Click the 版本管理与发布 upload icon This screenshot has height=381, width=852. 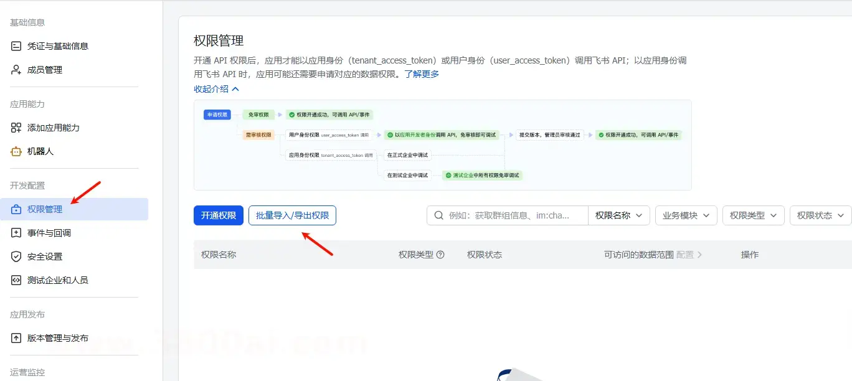(x=16, y=338)
